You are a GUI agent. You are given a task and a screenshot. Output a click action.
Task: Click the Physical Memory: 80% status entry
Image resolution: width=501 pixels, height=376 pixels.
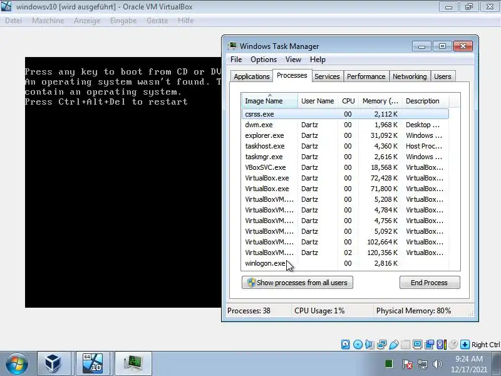tap(413, 311)
